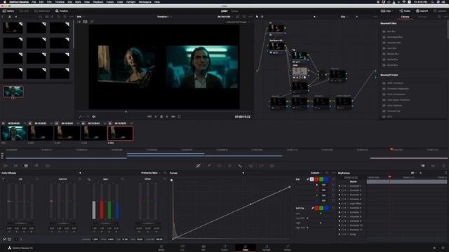Select the teal Joker still in gallery
449x252 pixels.
click(x=13, y=92)
